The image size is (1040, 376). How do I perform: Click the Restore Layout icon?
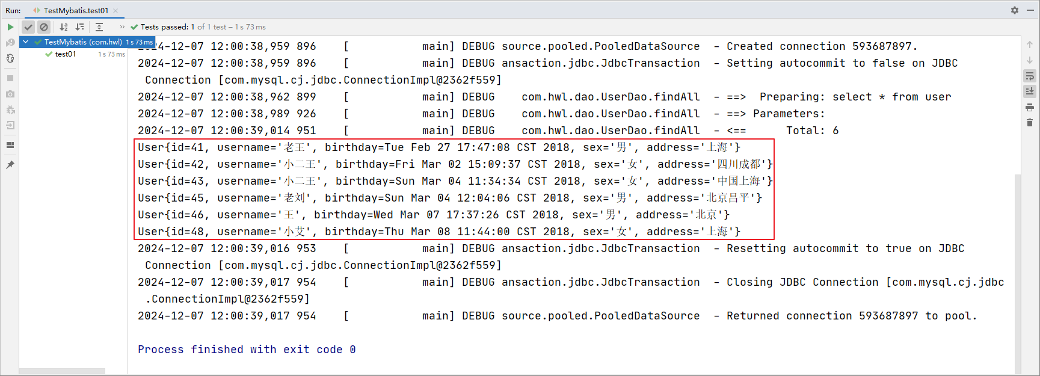(10, 145)
